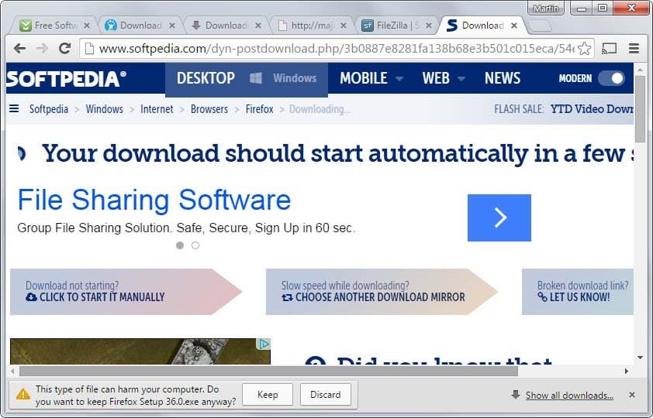Reload the page with the refresh icon
653x418 pixels.
64,49
